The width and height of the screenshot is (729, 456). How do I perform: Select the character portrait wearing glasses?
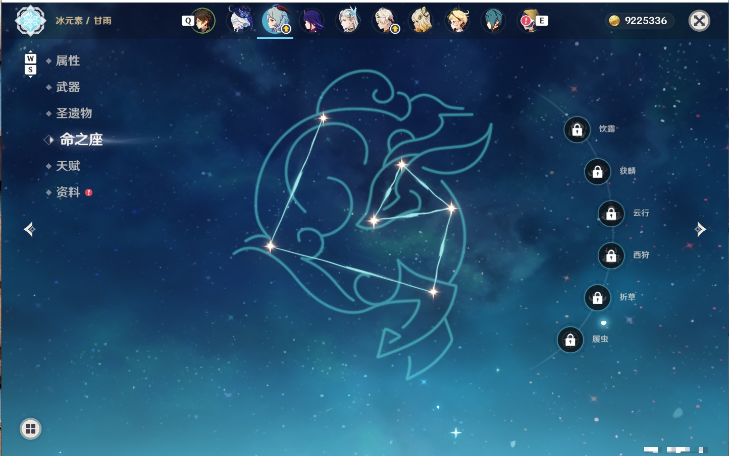457,21
